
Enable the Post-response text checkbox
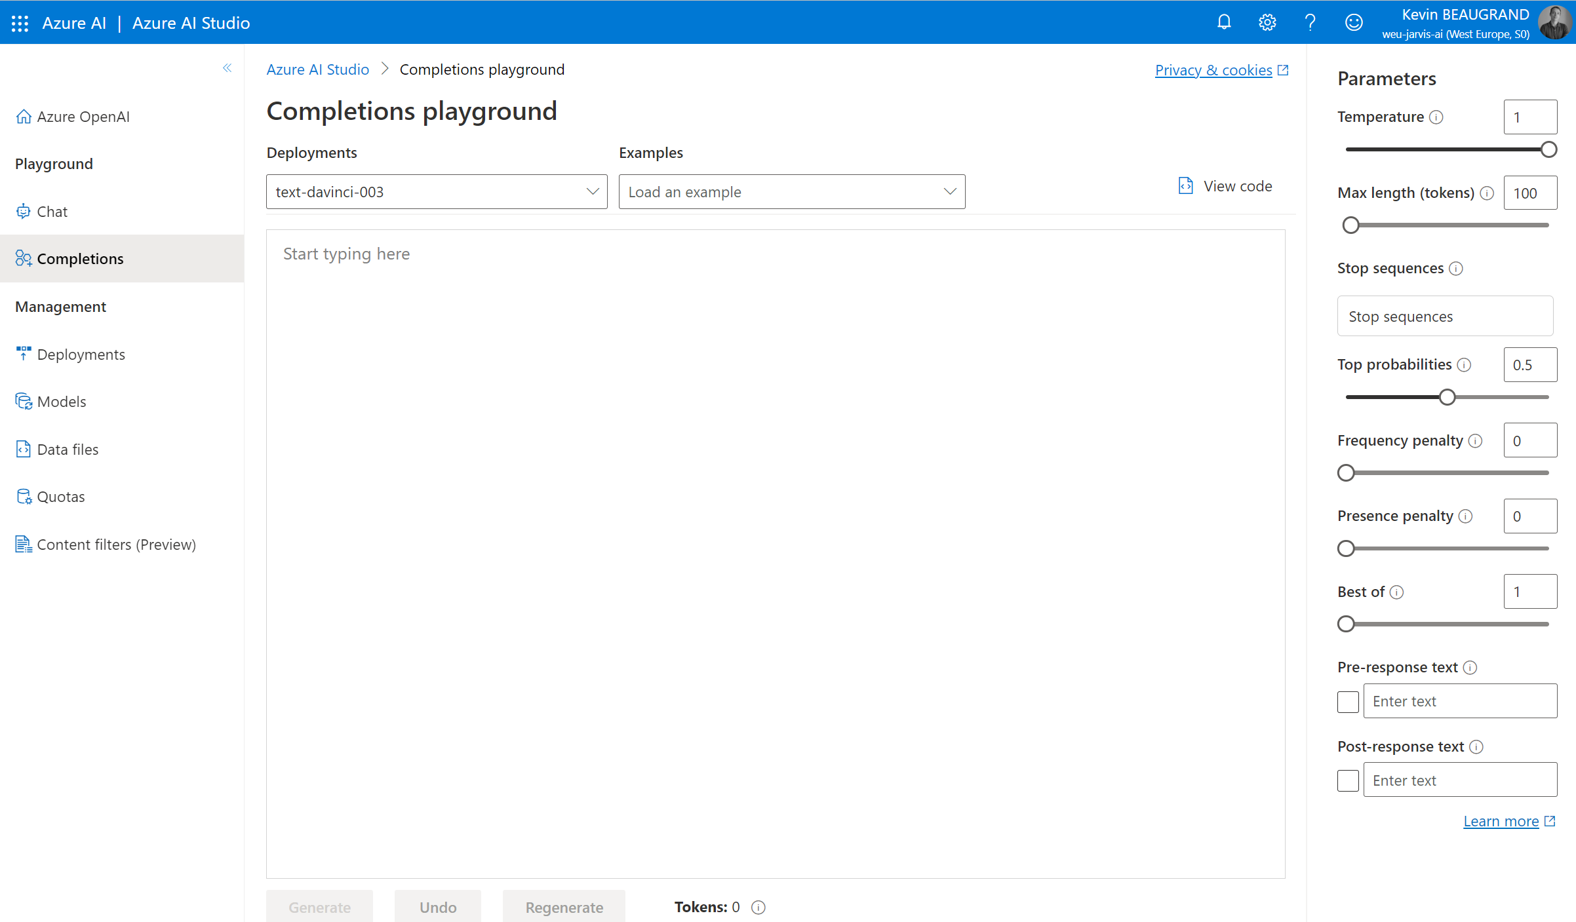pos(1348,780)
